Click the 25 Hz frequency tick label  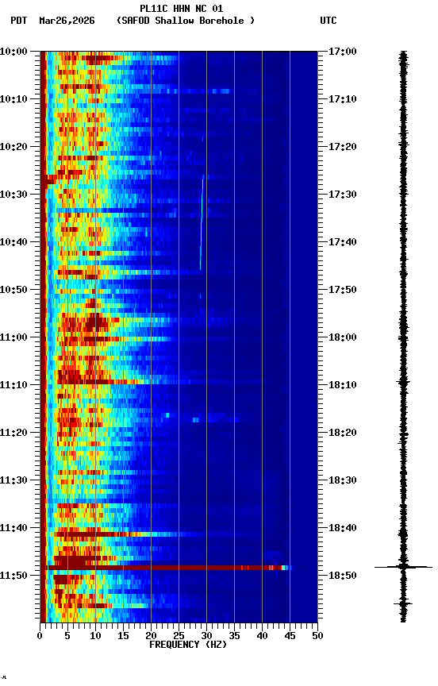(x=179, y=636)
